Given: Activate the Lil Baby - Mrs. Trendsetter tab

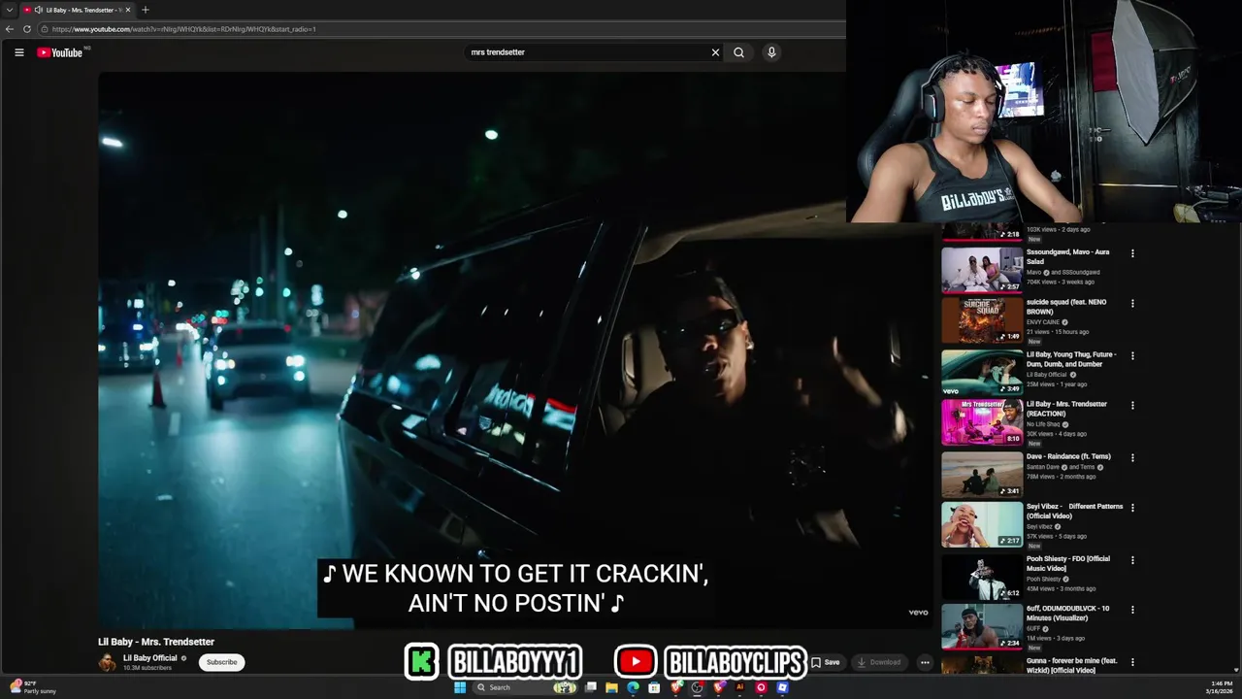Looking at the screenshot, I should [78, 10].
